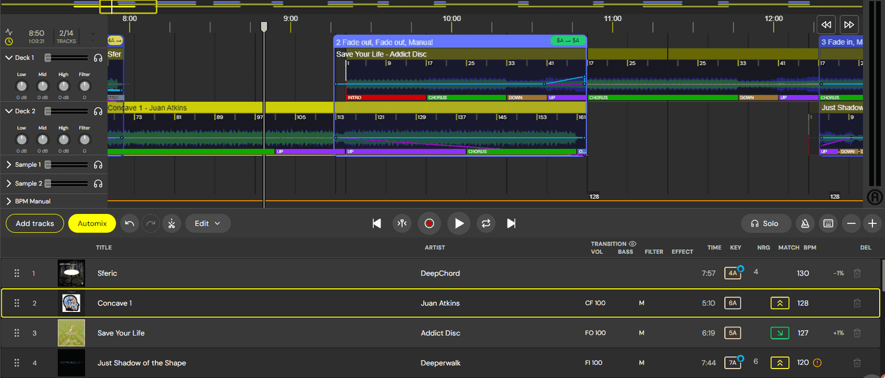Enable loop playback with the repeat icon
Image resolution: width=885 pixels, height=378 pixels.
(484, 223)
